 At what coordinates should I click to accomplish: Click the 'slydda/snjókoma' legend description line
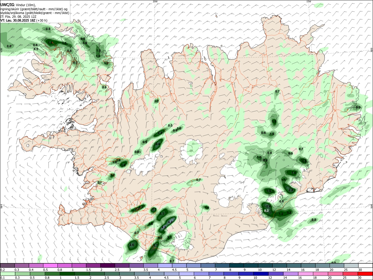tap(35, 13)
